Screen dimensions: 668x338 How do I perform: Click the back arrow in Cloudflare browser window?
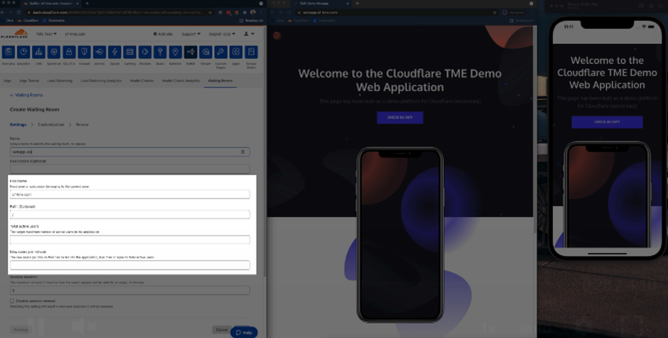(3, 13)
